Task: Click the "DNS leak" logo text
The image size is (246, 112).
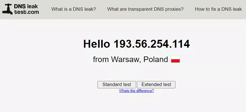Action: (x=26, y=6)
